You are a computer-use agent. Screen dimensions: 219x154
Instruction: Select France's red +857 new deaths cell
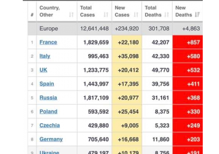(188, 42)
